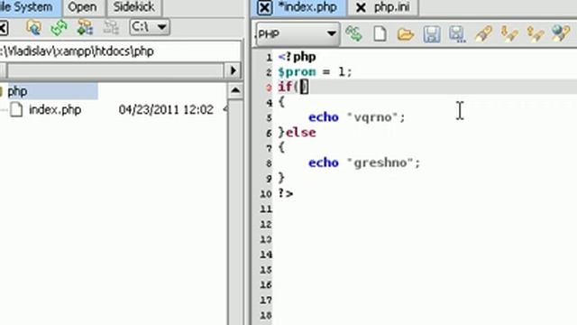This screenshot has height=325, width=577.
Task: Click the path field showing xampp\htdocs\php
Action: [x=120, y=51]
